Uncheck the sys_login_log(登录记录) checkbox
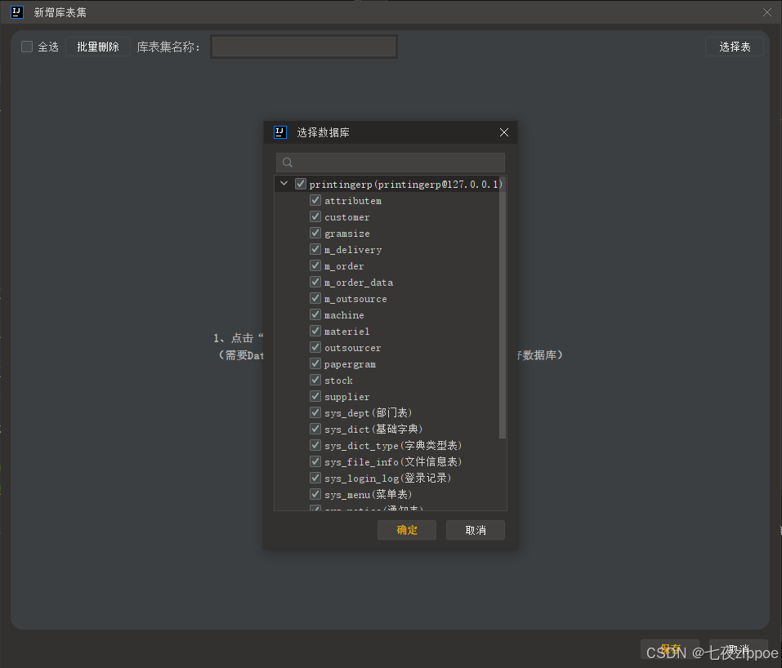 click(315, 478)
